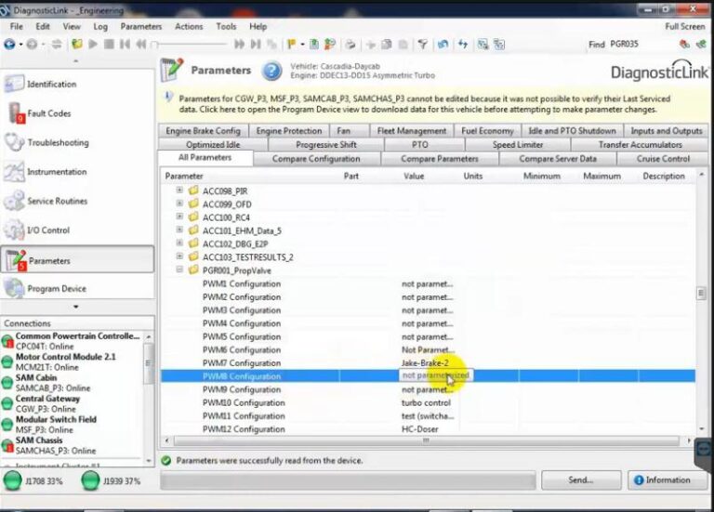Click the blue undo arrow toolbar icon
Screen dimensions: 714x512
[443, 45]
